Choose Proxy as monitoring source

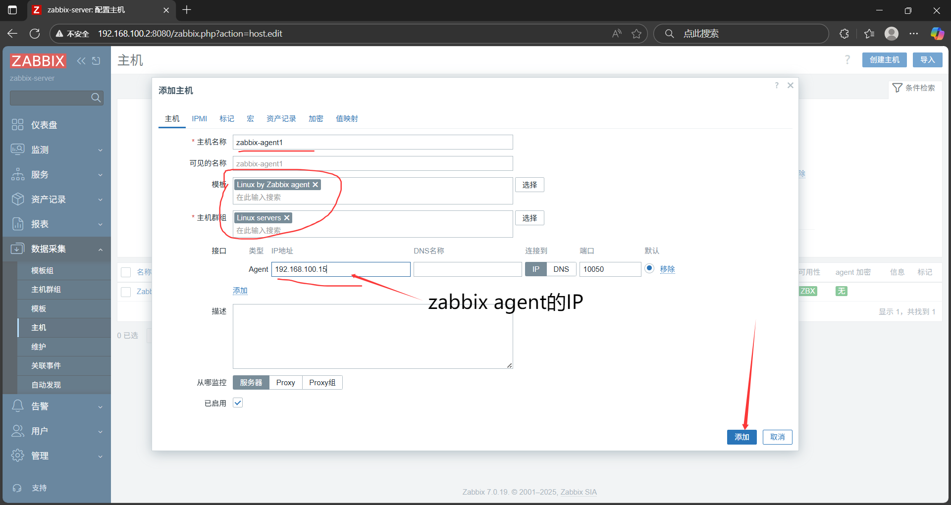point(286,383)
